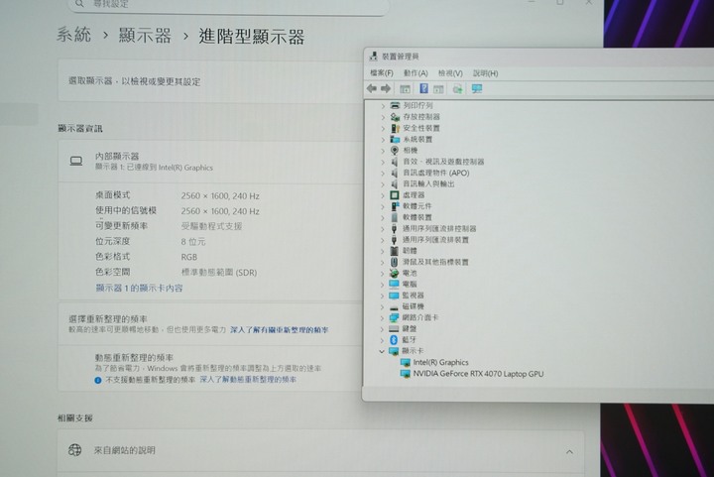Click 深入了解動態重新整理的頻率 link
Viewport: 714px width, 477px height.
248,379
